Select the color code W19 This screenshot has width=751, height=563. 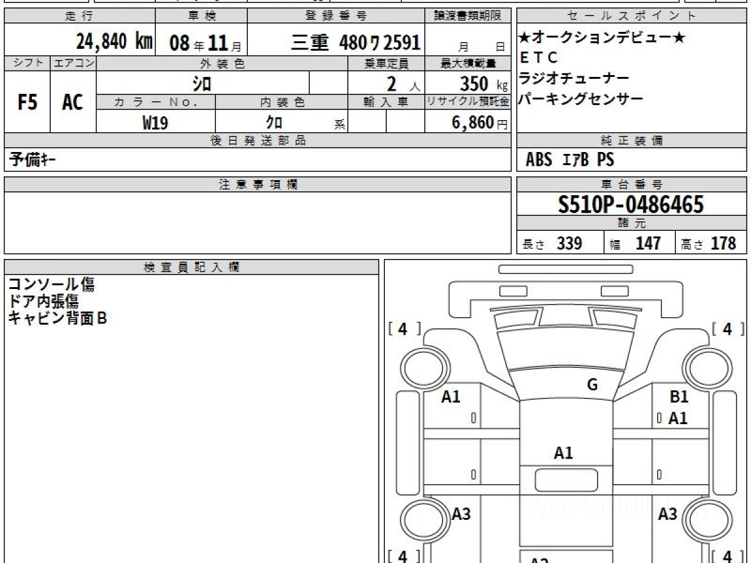click(x=155, y=123)
